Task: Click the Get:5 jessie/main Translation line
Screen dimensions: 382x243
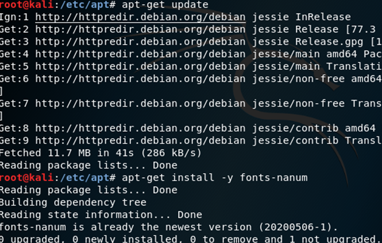Action: [191, 66]
